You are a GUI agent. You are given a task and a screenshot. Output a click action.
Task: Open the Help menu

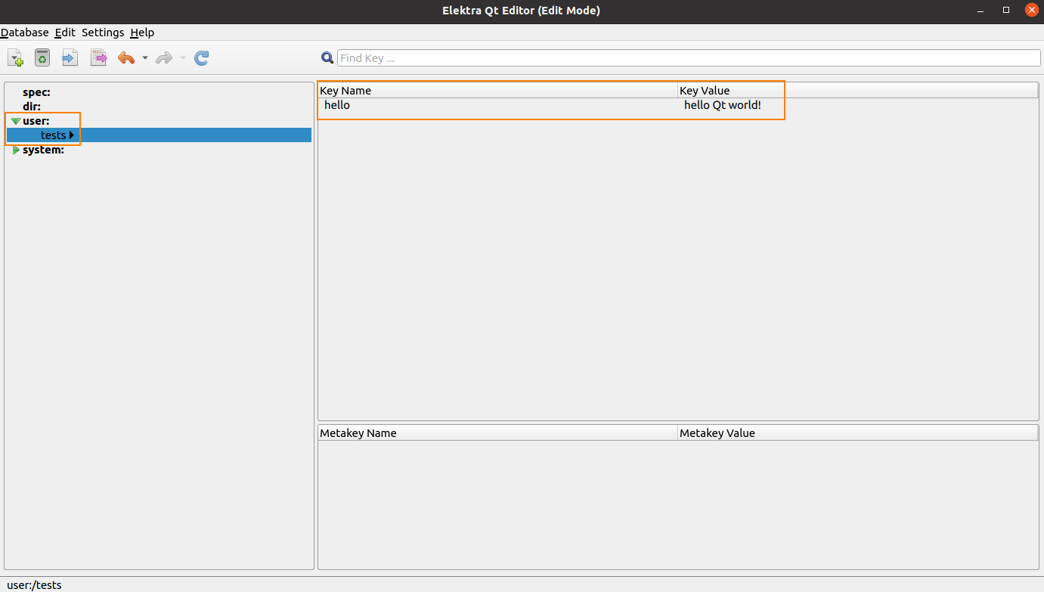(142, 33)
